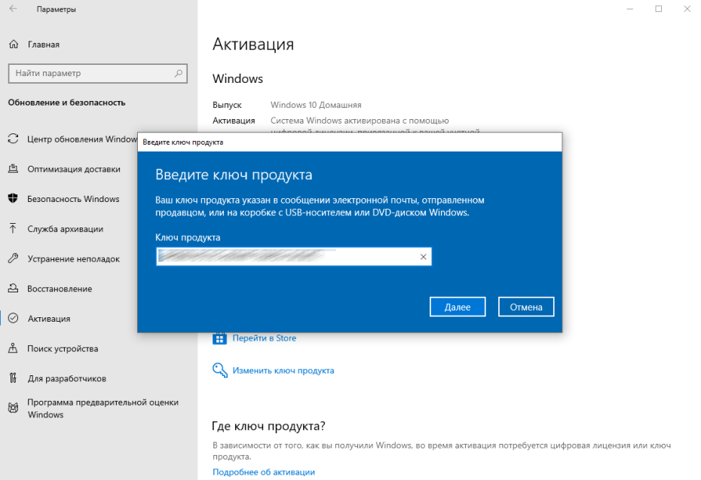This screenshot has width=701, height=480.
Task: Click the Backup upward arrow icon
Action: tap(13, 228)
